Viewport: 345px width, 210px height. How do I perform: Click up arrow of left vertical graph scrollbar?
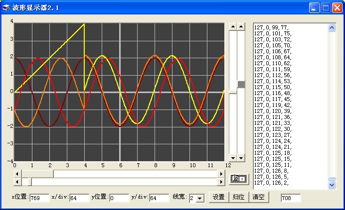click(x=233, y=27)
